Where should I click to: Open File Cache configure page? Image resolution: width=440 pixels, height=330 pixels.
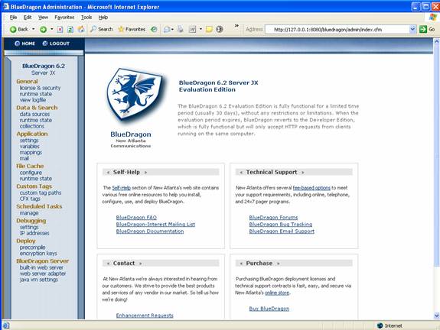(x=31, y=173)
